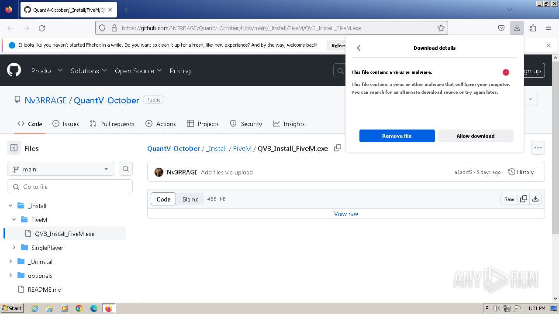
Task: Open Microsoft Edge from the taskbar
Action: pos(94,308)
